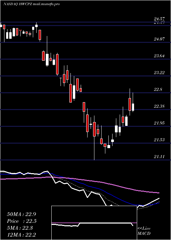
Task: Click the last white candlestick on the chart
Action: (133, 107)
